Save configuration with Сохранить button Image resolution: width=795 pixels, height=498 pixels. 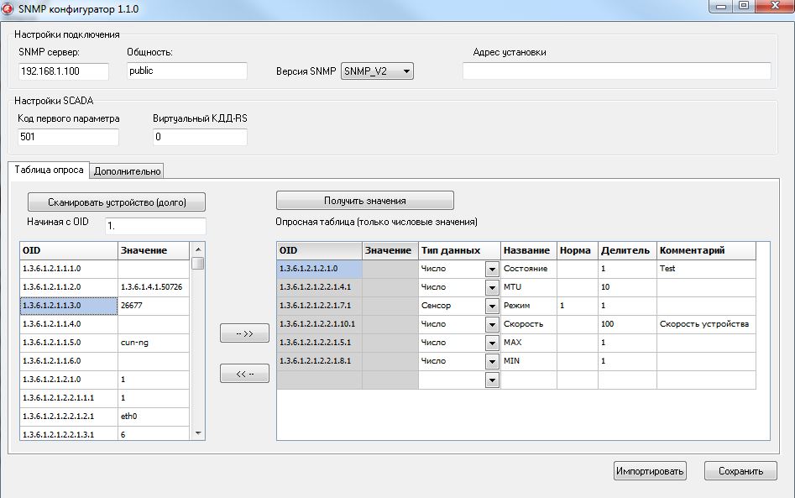click(x=740, y=471)
